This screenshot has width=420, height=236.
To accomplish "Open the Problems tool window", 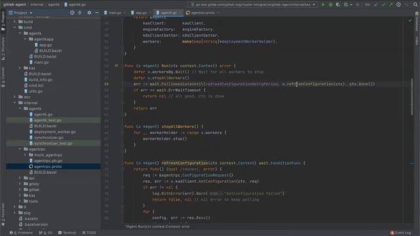I will (x=21, y=233).
